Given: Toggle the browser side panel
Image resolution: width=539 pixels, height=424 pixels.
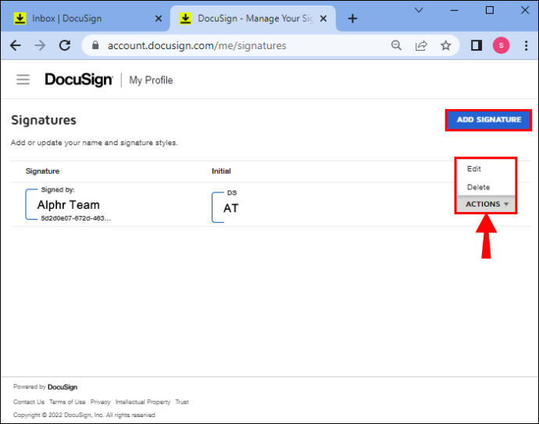Looking at the screenshot, I should [x=476, y=45].
